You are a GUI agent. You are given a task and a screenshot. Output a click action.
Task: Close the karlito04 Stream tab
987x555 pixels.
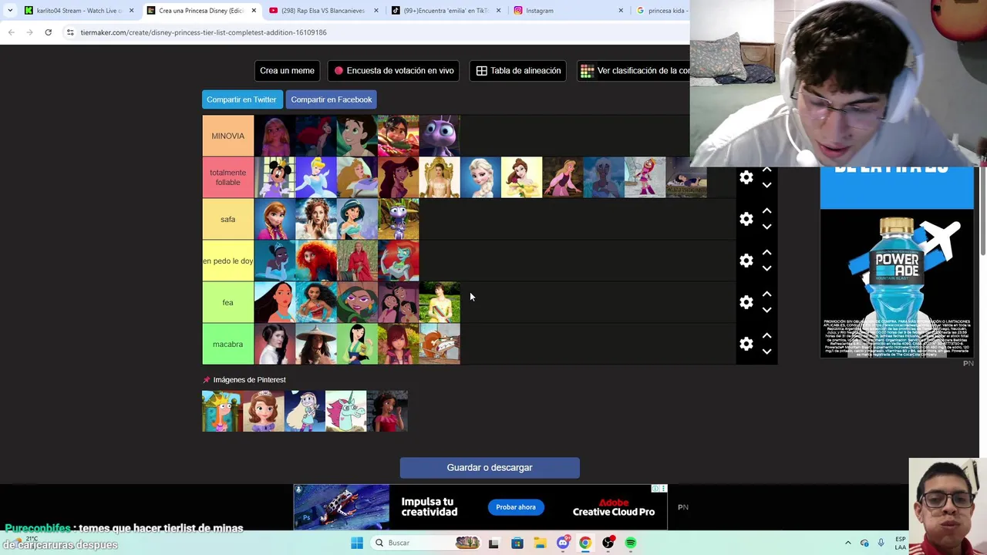pos(131,11)
